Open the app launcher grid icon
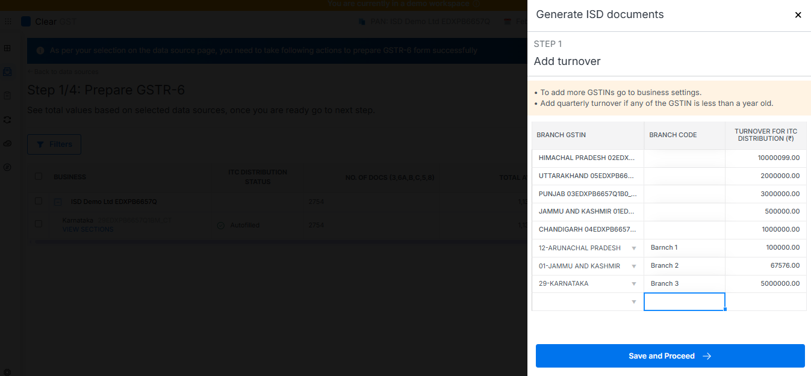This screenshot has width=811, height=376. click(x=8, y=21)
